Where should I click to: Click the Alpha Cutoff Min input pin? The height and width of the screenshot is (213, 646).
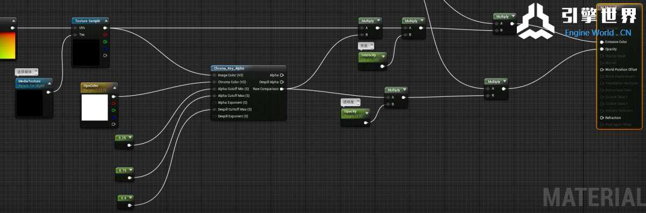click(214, 89)
